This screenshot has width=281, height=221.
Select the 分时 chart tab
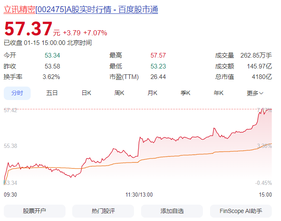click(17, 93)
